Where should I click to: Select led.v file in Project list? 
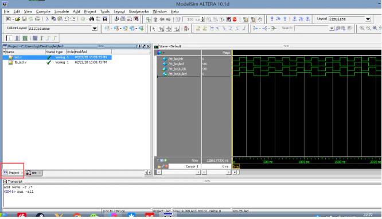pyautogui.click(x=57, y=57)
